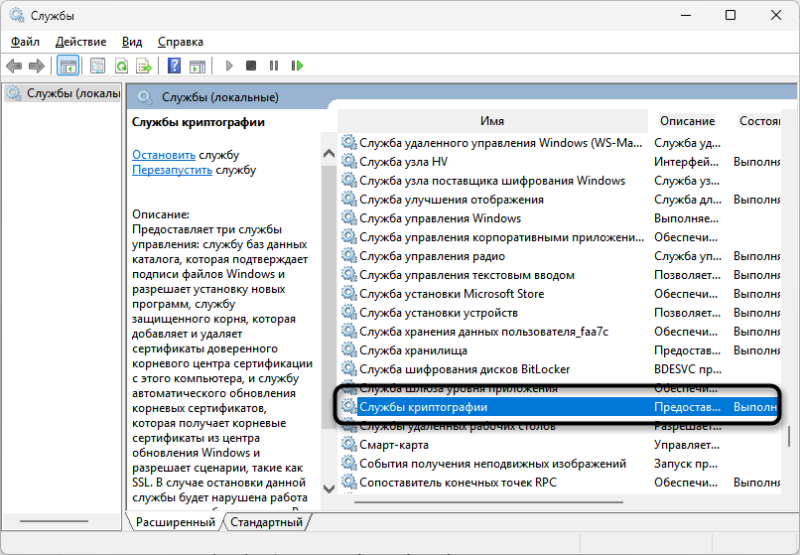The image size is (800, 555).
Task: Click BDESVC пр... description cell
Action: (x=687, y=369)
